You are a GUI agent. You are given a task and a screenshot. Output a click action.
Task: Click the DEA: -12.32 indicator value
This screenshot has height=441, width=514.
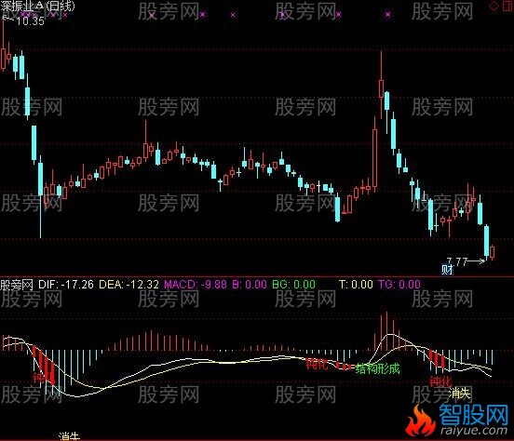pos(128,285)
